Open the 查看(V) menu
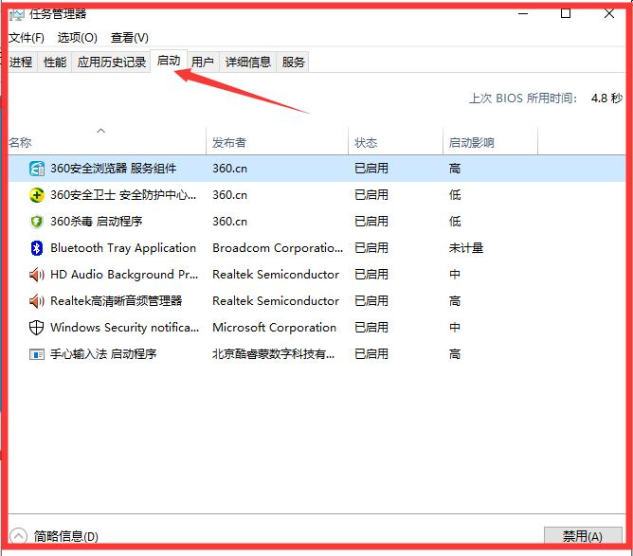Screen dimensions: 633x556 point(130,38)
